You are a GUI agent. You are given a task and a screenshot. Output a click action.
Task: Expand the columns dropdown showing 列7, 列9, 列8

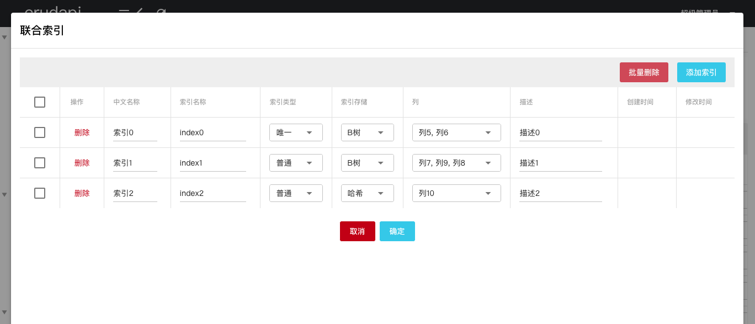click(x=456, y=163)
